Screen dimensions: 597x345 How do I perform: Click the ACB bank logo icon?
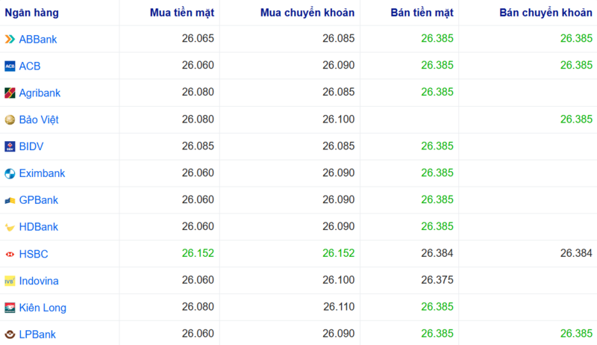(10, 66)
